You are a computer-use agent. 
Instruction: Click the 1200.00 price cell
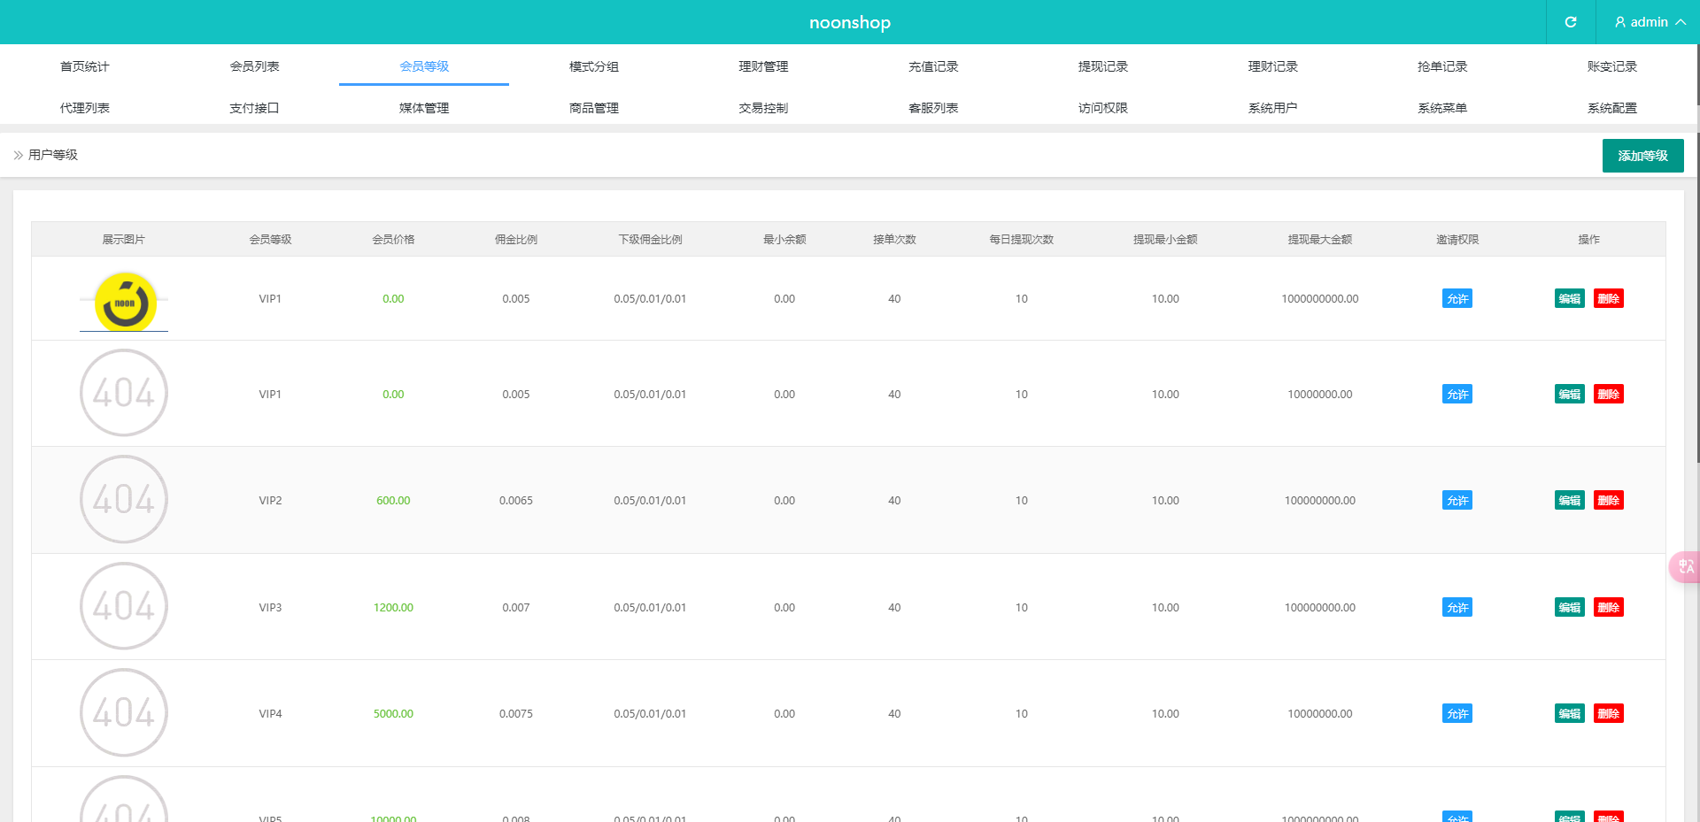[x=393, y=607]
